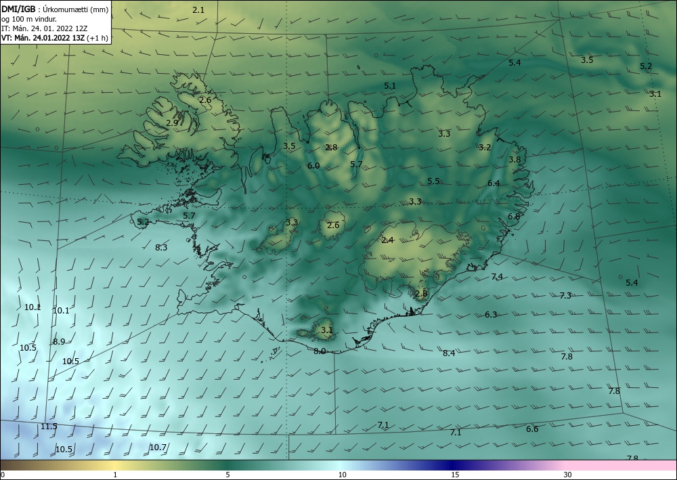Click the 3.8 value label
Viewport: 677px width, 480px height.
pos(515,159)
